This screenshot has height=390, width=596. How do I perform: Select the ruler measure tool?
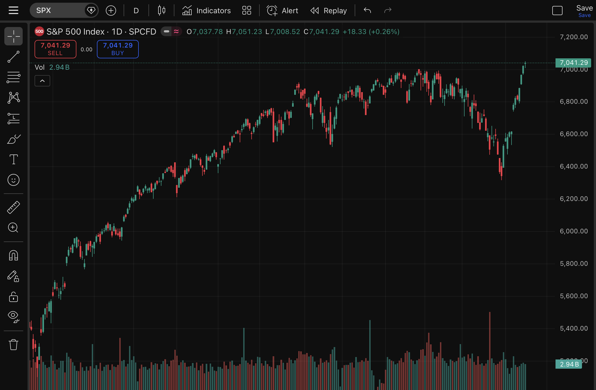coord(13,207)
